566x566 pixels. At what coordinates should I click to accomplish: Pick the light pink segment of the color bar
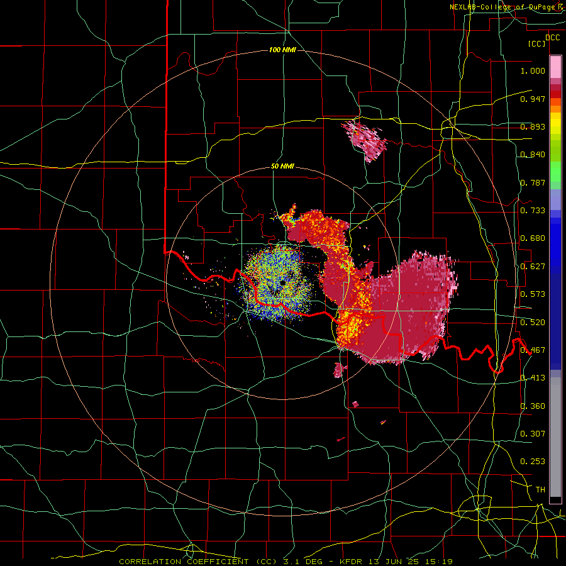pyautogui.click(x=555, y=67)
